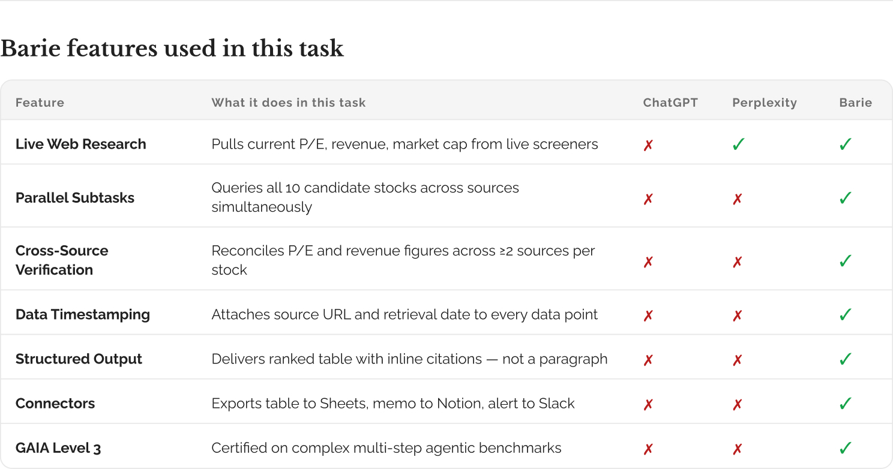
Task: Click the Live Web Research feature name
Action: 81,144
